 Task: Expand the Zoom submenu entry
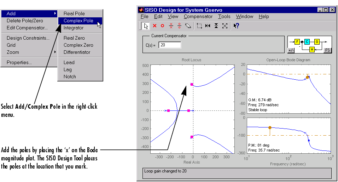28,52
